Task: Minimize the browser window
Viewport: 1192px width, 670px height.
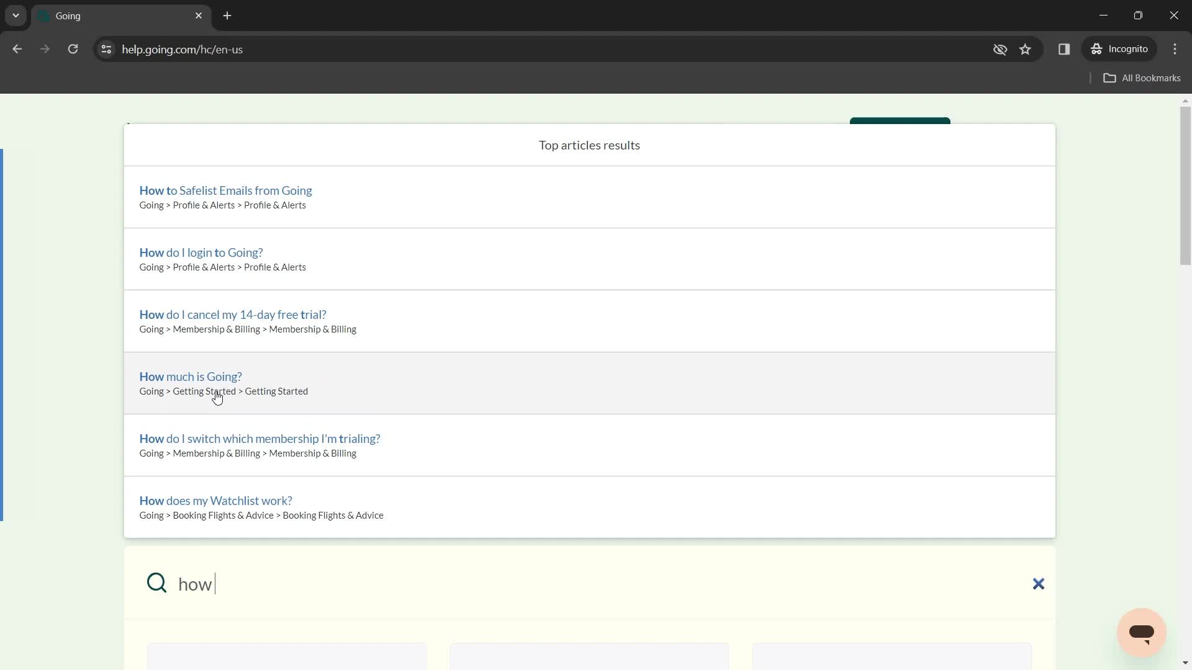Action: coord(1103,16)
